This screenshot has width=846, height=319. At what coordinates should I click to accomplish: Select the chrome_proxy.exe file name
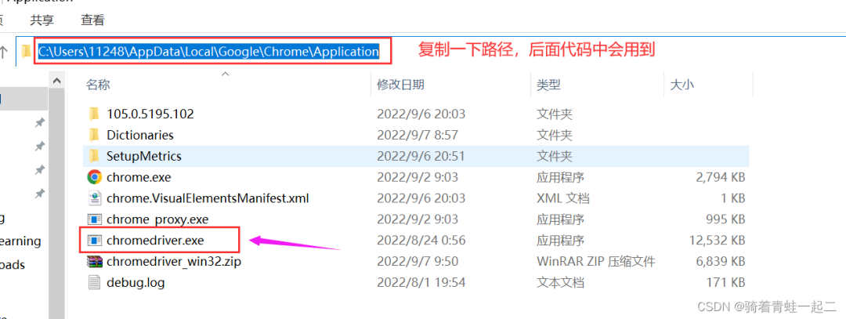click(157, 219)
